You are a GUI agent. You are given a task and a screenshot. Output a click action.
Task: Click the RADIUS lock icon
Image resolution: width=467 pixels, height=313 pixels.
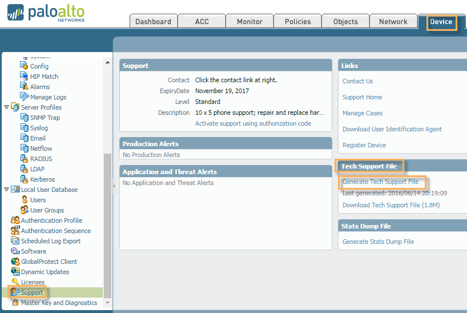pyautogui.click(x=24, y=158)
